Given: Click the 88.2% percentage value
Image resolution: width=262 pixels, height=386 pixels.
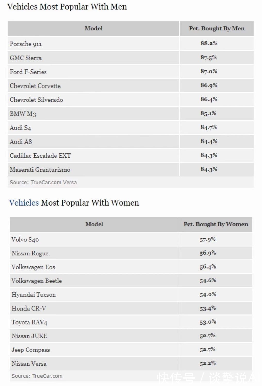Looking at the screenshot, I should click(209, 43).
